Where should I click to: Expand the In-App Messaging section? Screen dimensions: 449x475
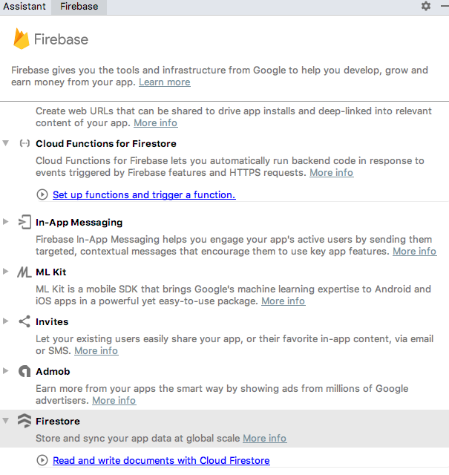pos(6,221)
